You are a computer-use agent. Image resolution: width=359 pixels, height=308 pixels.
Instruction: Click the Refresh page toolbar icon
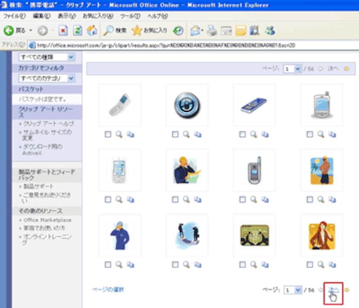[78, 31]
